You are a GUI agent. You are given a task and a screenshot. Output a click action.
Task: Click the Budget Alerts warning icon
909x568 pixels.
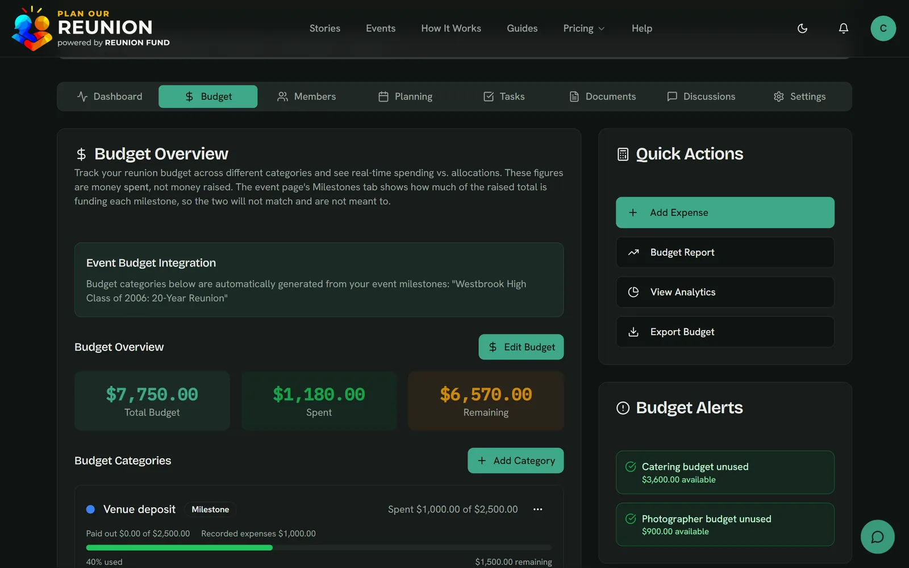point(623,408)
